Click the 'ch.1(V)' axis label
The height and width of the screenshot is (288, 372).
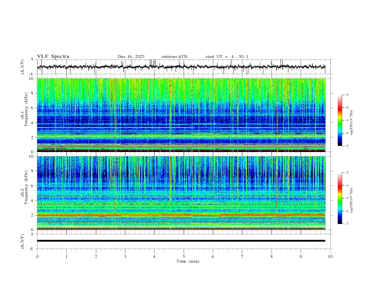coord(23,67)
